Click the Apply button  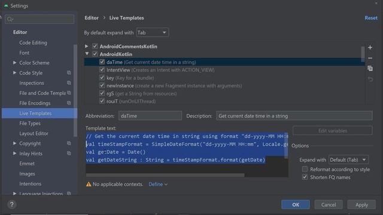361,204
